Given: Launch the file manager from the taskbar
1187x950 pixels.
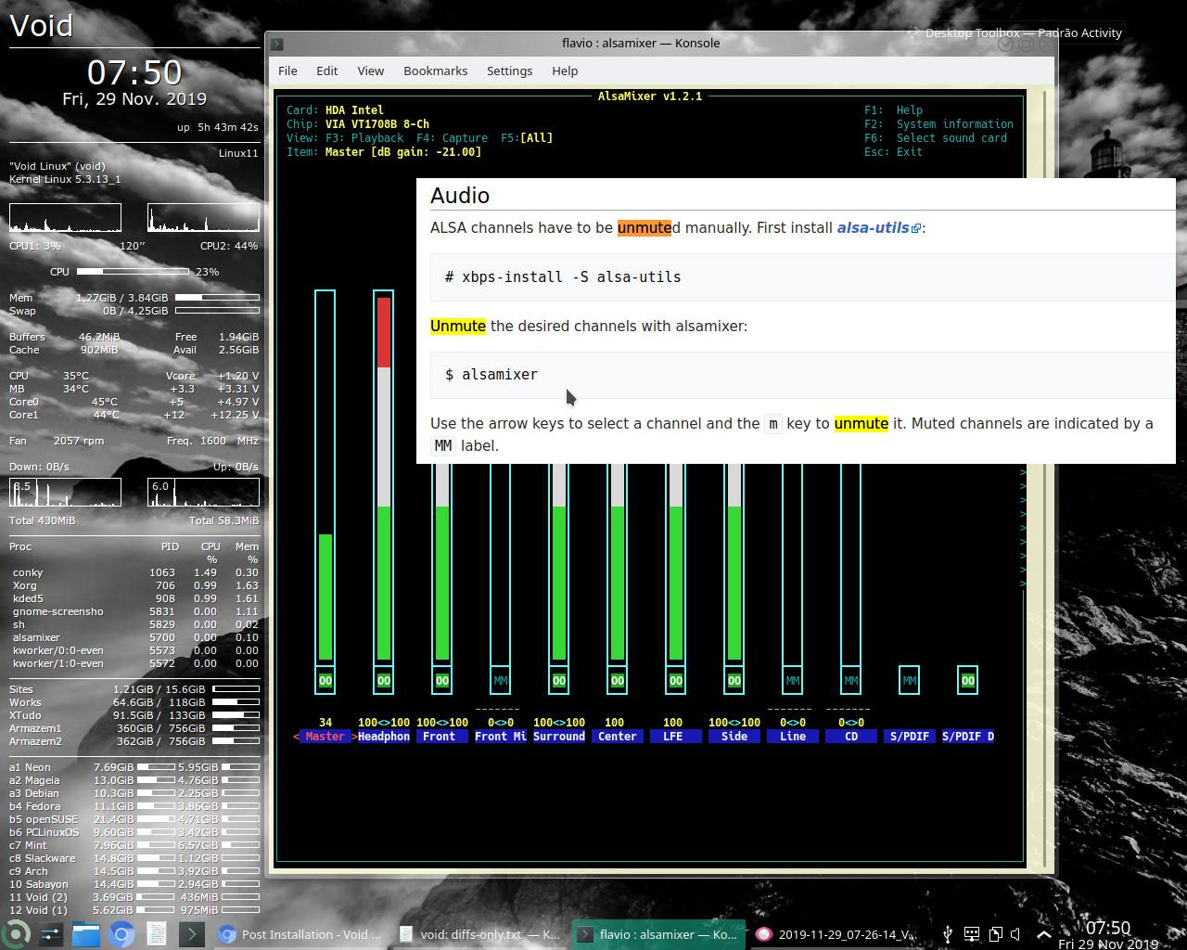Looking at the screenshot, I should click(86, 934).
